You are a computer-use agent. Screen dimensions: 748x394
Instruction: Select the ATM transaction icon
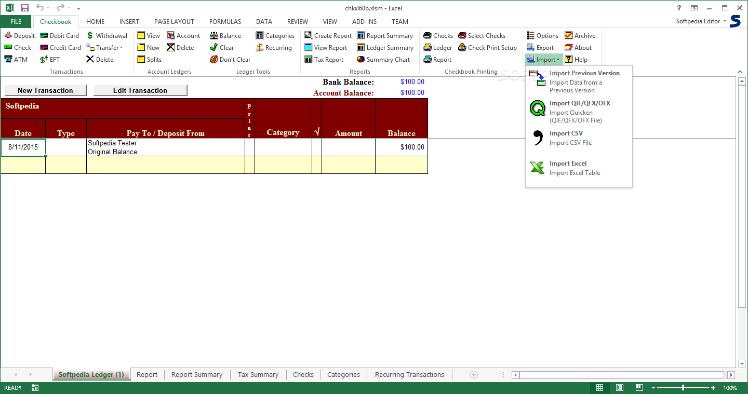point(8,60)
